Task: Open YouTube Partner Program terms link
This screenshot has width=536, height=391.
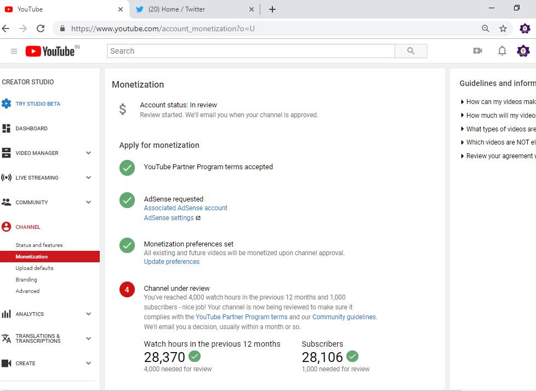Action: click(241, 317)
